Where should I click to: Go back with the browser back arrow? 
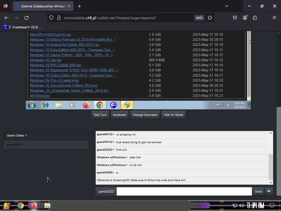point(7,18)
